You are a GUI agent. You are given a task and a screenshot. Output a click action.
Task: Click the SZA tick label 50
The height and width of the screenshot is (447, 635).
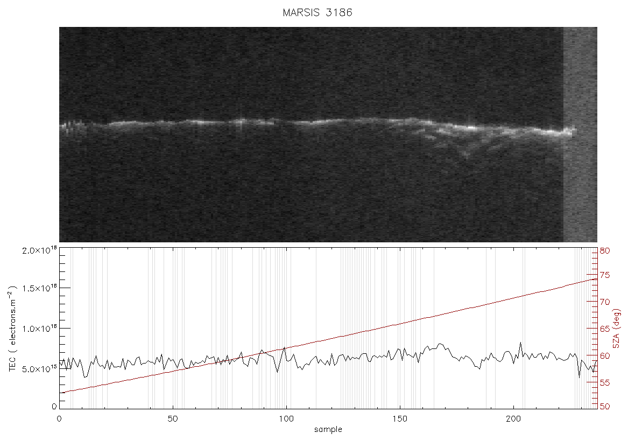point(605,407)
